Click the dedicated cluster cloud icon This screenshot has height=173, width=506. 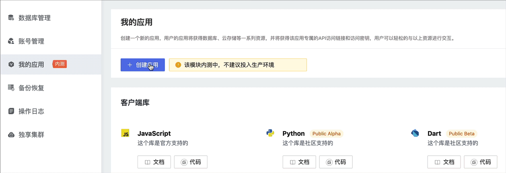11,134
